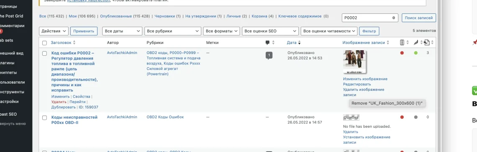The width and height of the screenshot is (477, 152).
Task: Open the Все оценки SEO dropdown
Action: click(270, 31)
